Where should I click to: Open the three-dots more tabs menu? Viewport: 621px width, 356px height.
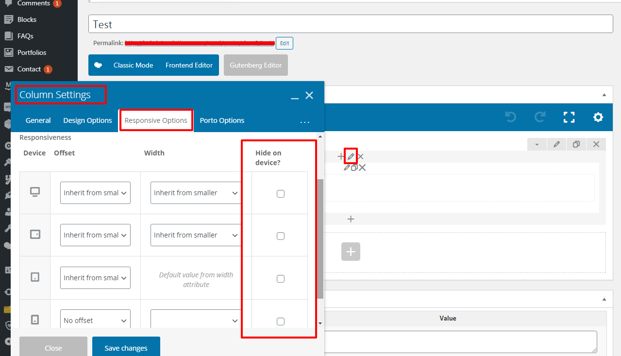[304, 121]
